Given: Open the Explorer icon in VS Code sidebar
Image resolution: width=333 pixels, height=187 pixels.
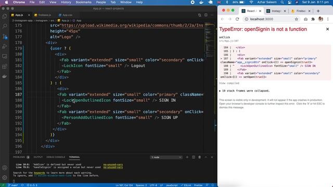Looking at the screenshot, I should 5,16.
